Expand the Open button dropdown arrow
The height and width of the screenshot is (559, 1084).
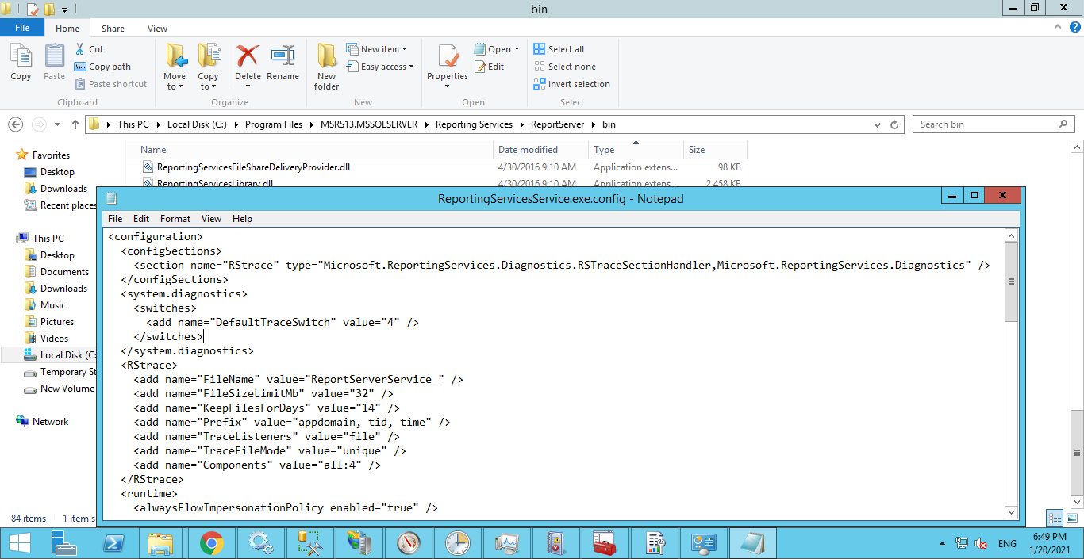(x=517, y=49)
